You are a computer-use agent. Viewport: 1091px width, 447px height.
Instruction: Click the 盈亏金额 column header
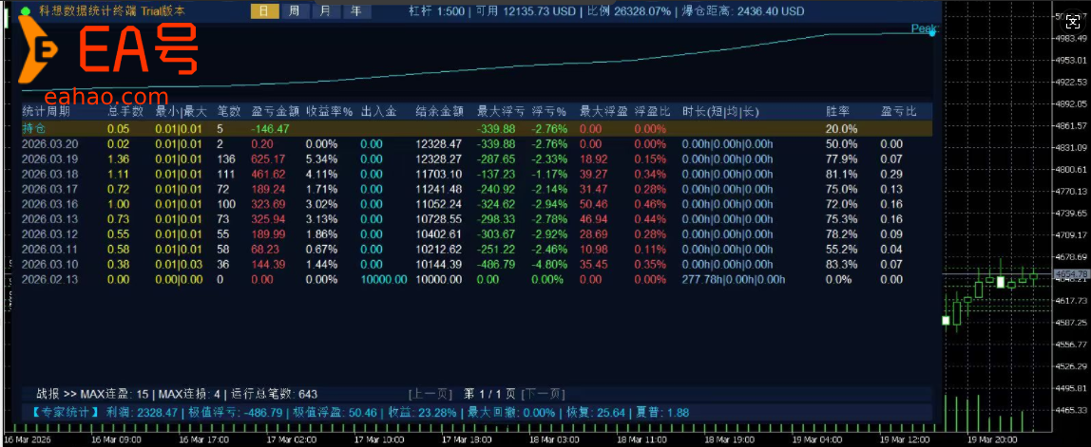[x=275, y=111]
